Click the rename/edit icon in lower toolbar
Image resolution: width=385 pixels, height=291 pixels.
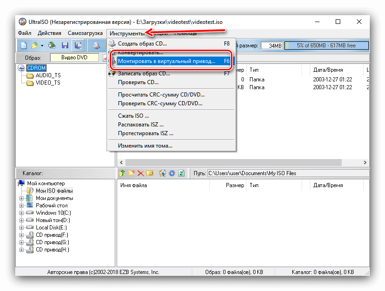[x=150, y=173]
